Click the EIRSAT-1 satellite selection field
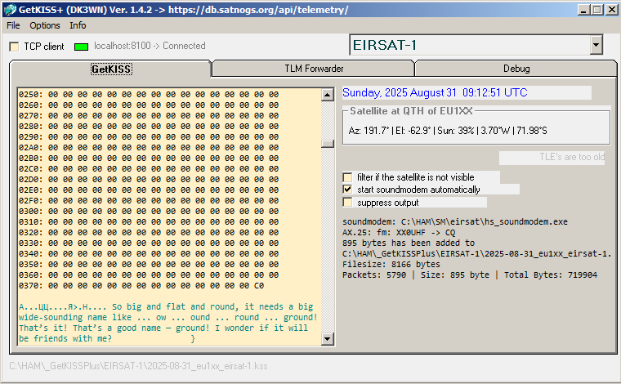The image size is (621, 384). pyautogui.click(x=468, y=46)
